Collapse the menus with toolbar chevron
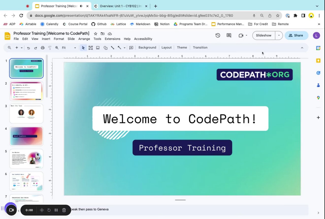 click(x=302, y=48)
